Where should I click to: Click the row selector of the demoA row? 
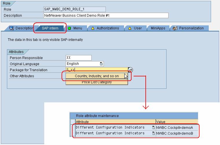[x=73, y=127]
